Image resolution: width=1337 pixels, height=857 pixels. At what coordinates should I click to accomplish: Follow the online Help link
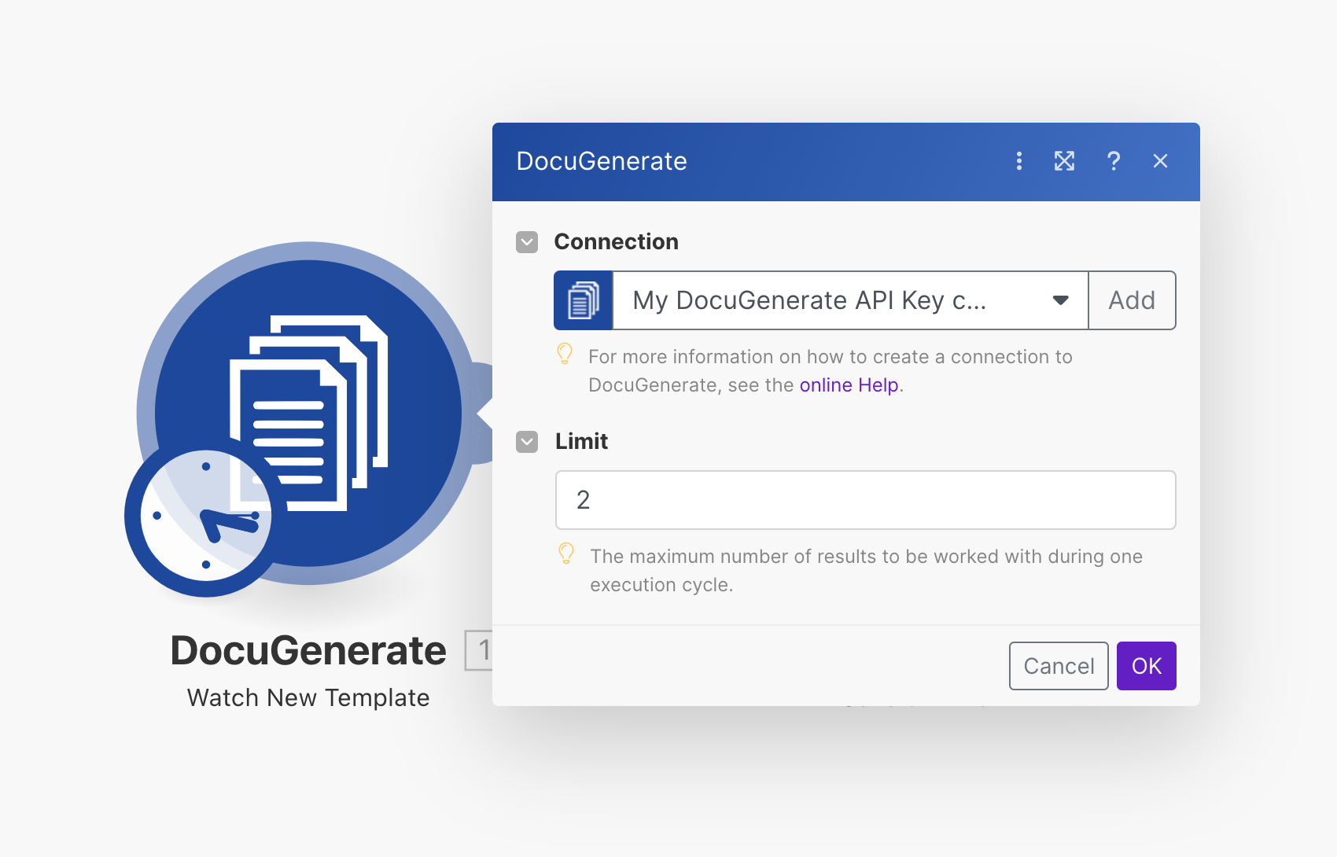point(849,385)
